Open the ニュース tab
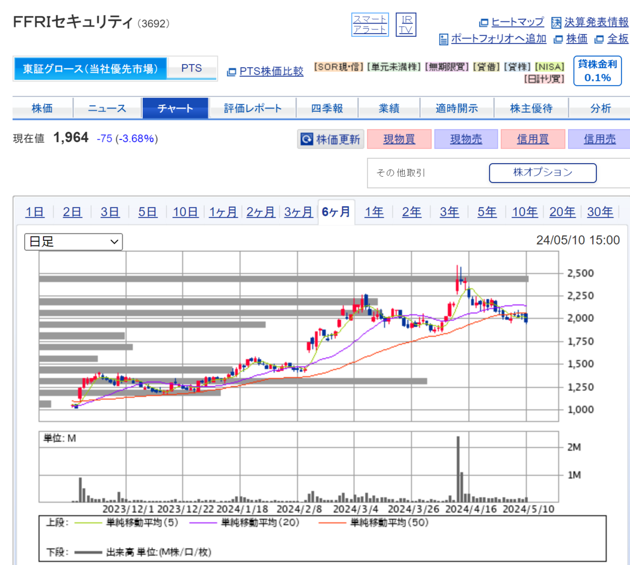Viewport: 630px width, 565px height. click(x=107, y=108)
